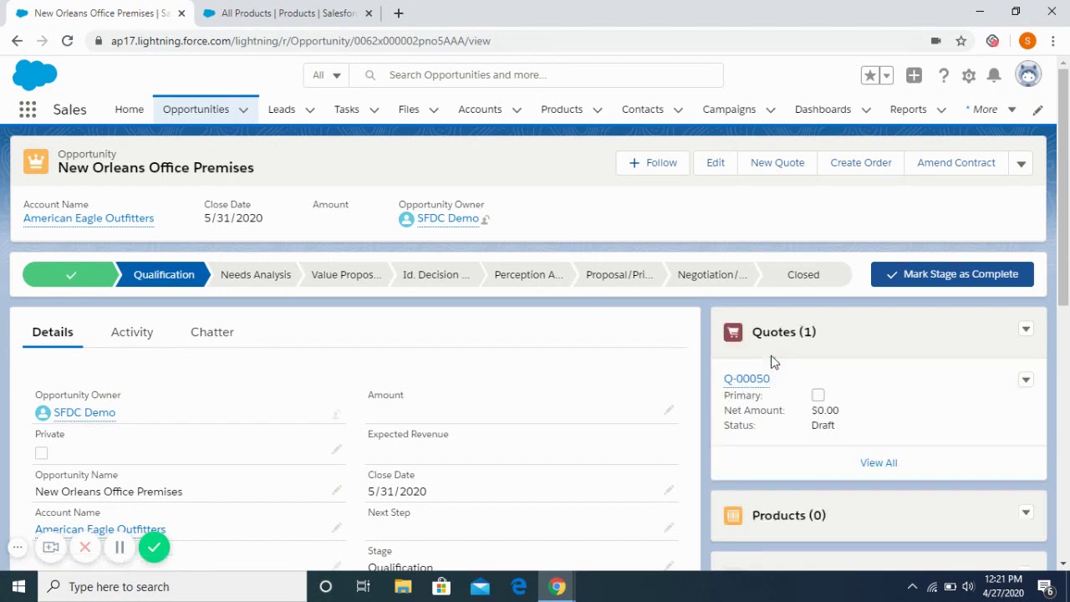This screenshot has height=602, width=1070.
Task: Expand Accounts tab dropdown chevron
Action: pos(517,110)
